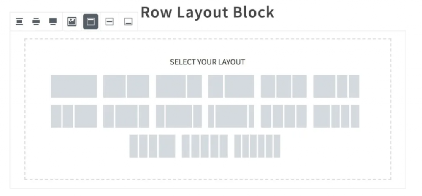Image resolution: width=422 pixels, height=196 pixels.
Task: Select two-column layout with wider left column
Action: click(x=179, y=86)
